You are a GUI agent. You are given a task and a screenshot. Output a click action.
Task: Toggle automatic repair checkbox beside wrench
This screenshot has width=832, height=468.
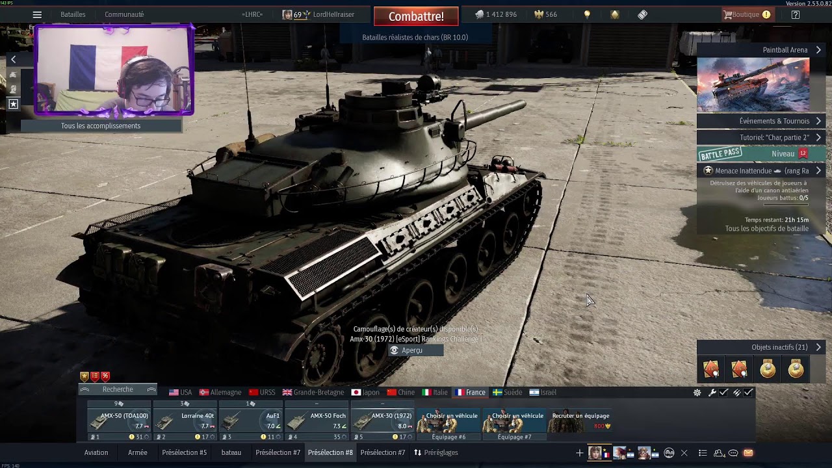point(723,393)
